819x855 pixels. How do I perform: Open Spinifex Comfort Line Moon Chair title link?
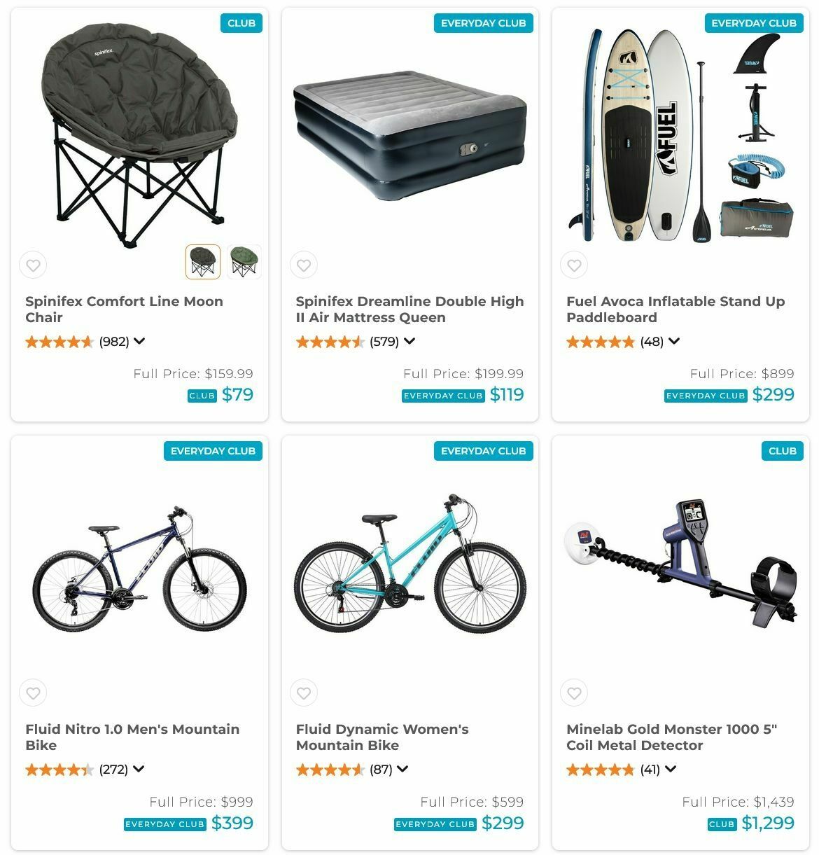pyautogui.click(x=125, y=310)
